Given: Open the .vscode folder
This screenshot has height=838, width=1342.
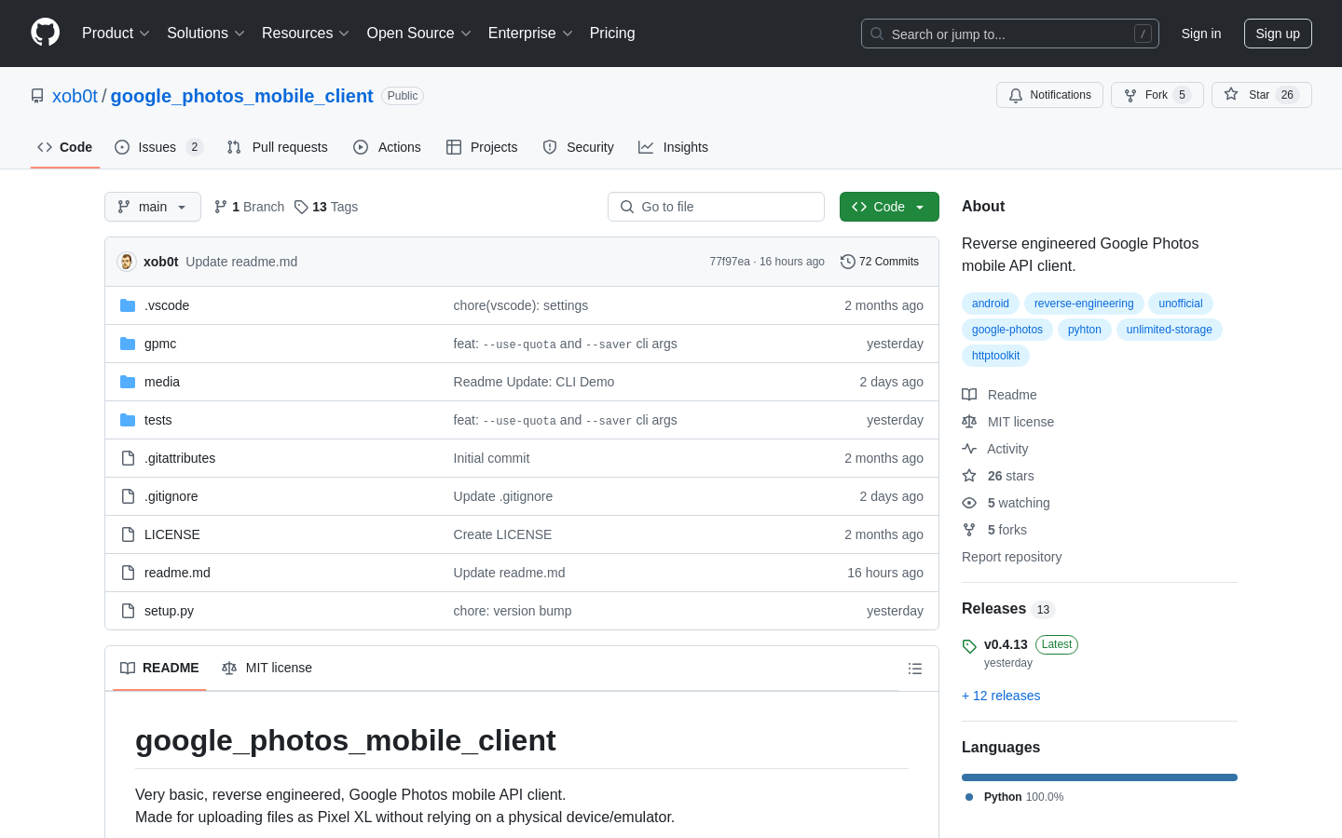Looking at the screenshot, I should (167, 305).
